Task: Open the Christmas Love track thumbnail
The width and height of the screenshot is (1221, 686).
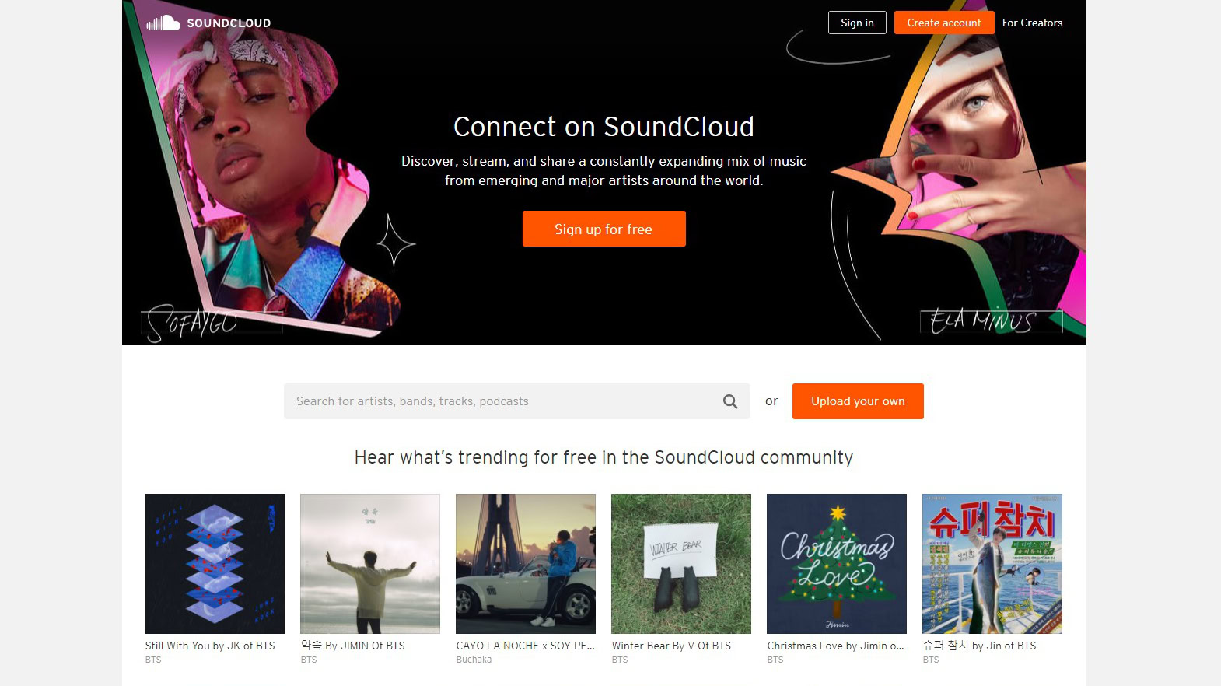Action: pos(837,563)
